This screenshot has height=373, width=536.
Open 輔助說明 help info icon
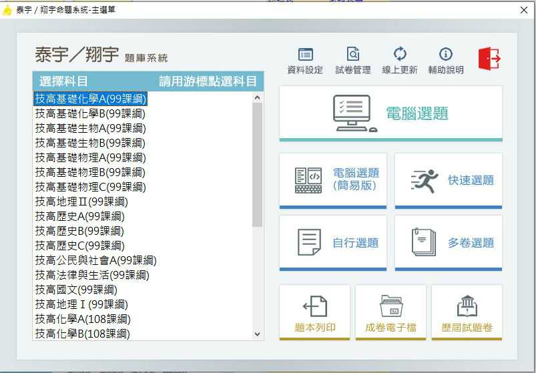(446, 61)
